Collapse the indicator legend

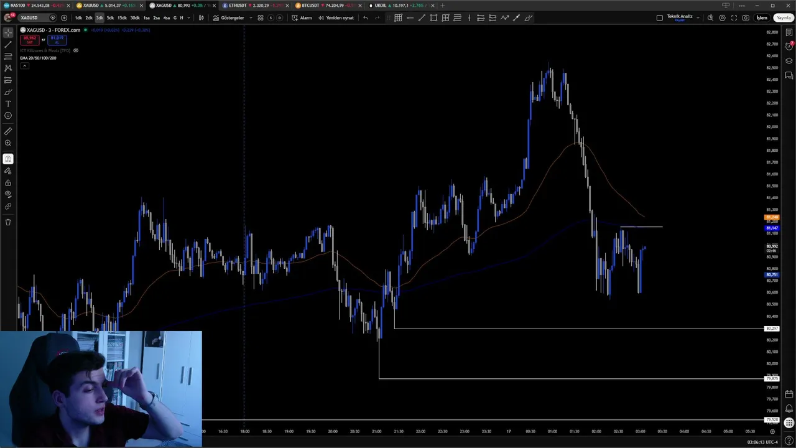coord(24,66)
